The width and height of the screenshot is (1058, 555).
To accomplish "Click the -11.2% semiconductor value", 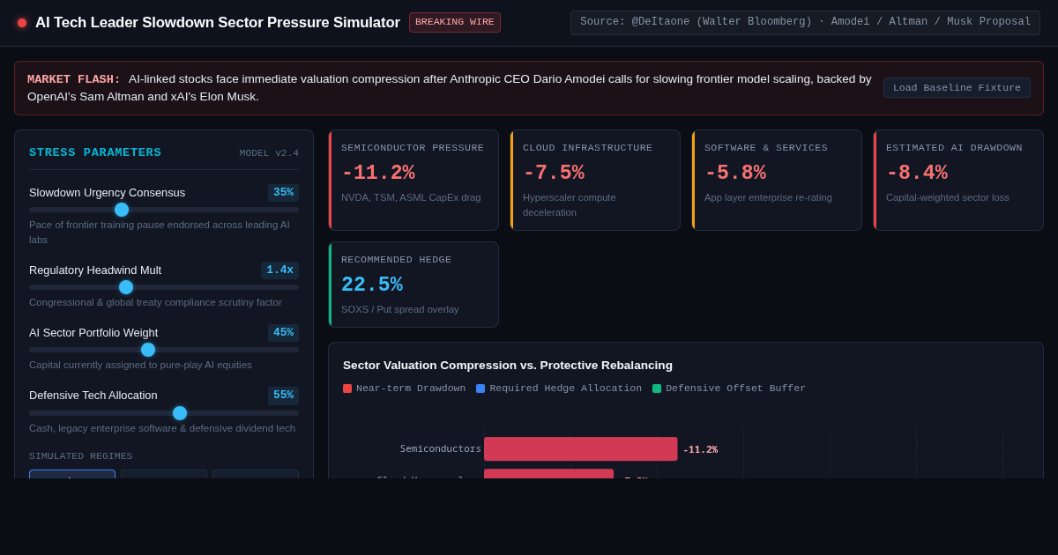I will [x=378, y=174].
